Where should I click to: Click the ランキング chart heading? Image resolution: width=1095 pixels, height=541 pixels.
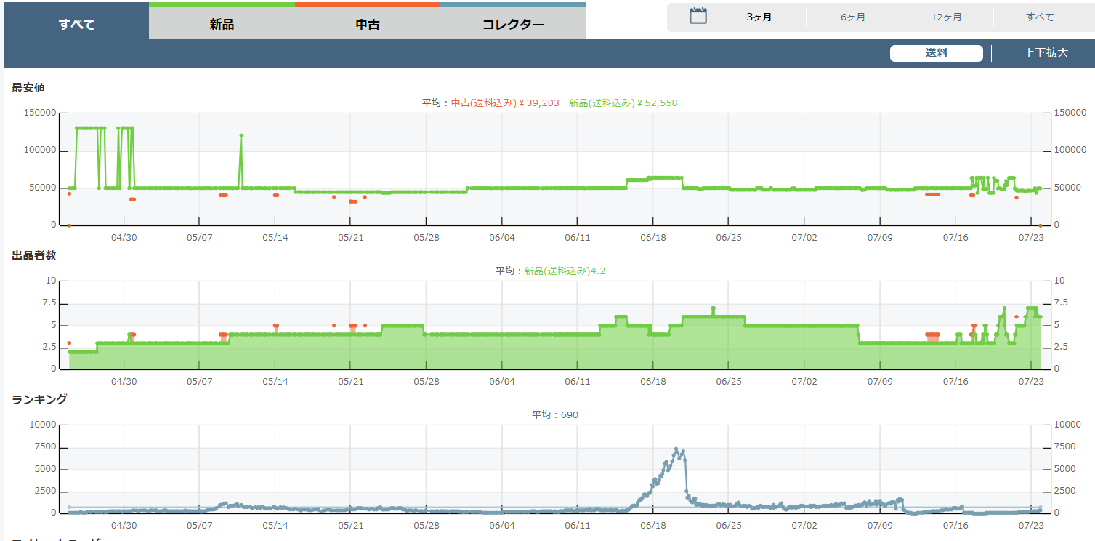pos(39,398)
